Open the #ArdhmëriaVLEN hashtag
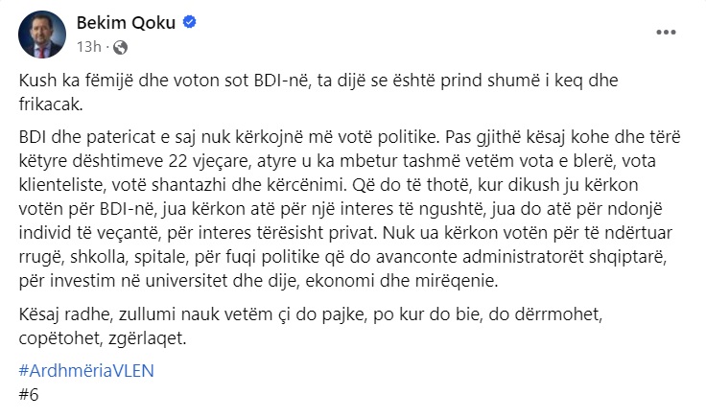Screen dimensions: 706x418 (86, 371)
